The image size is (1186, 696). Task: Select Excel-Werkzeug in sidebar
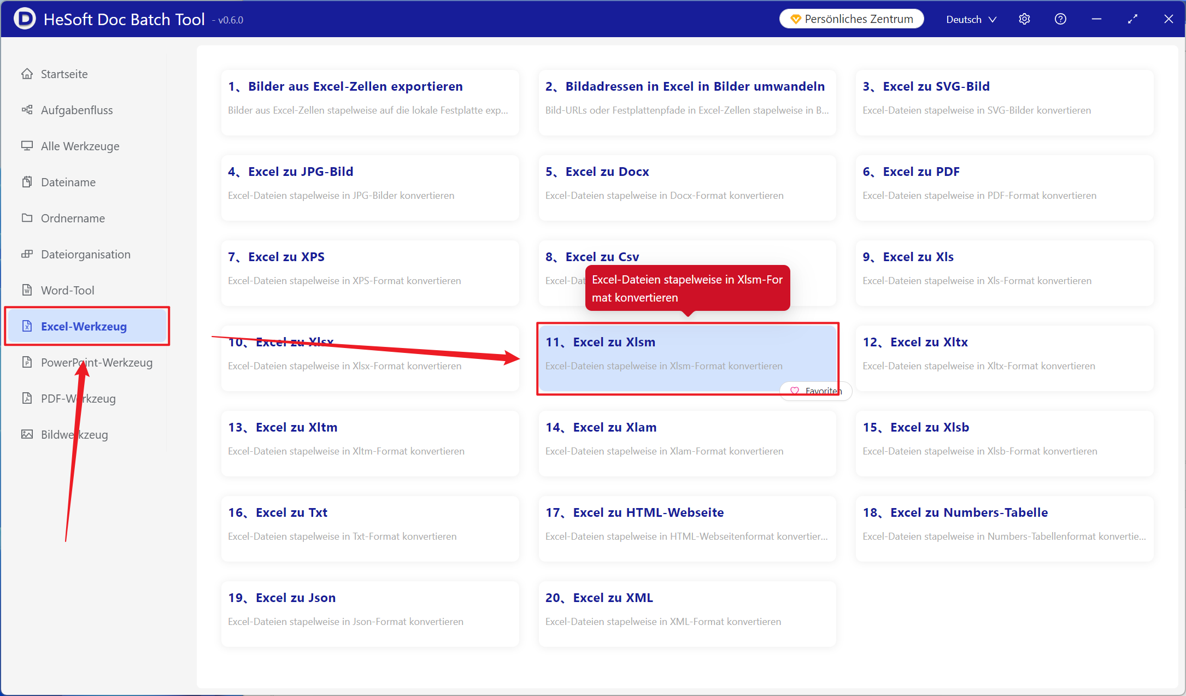point(87,326)
